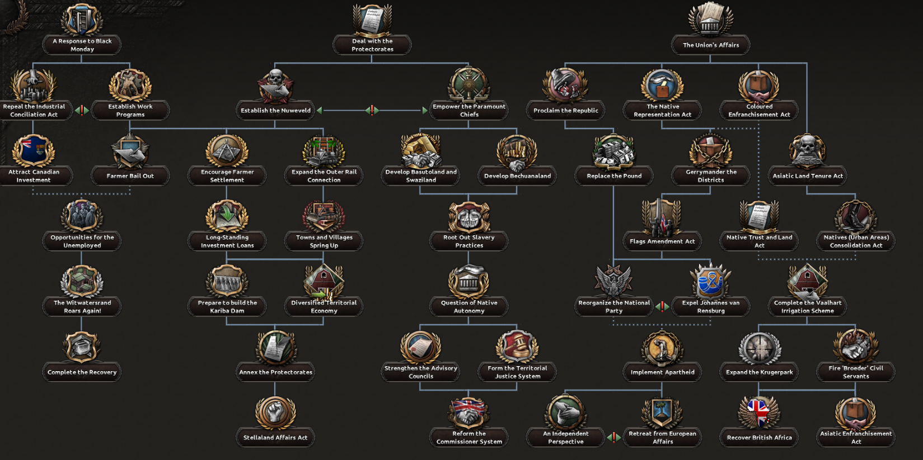
Task: Select Empower the Paramount Chiefs icon
Action: (x=469, y=85)
